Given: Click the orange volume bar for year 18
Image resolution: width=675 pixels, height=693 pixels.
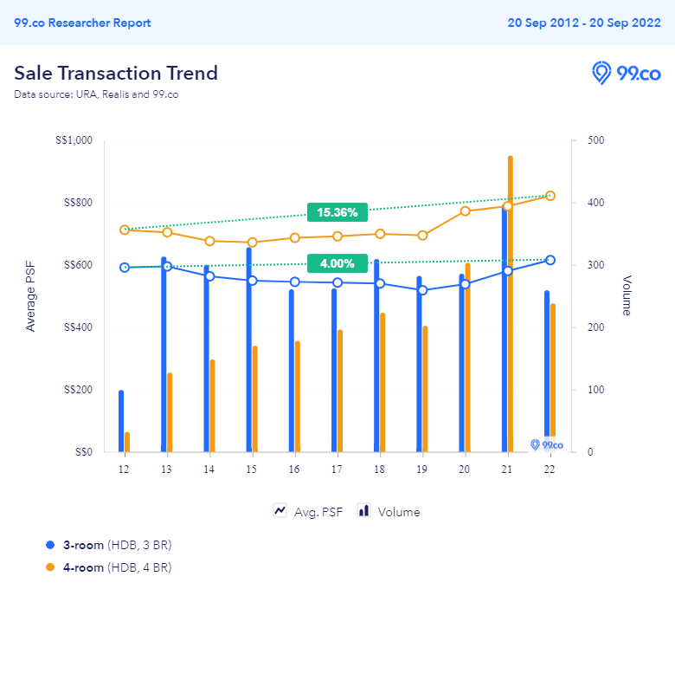Looking at the screenshot, I should tap(382, 382).
